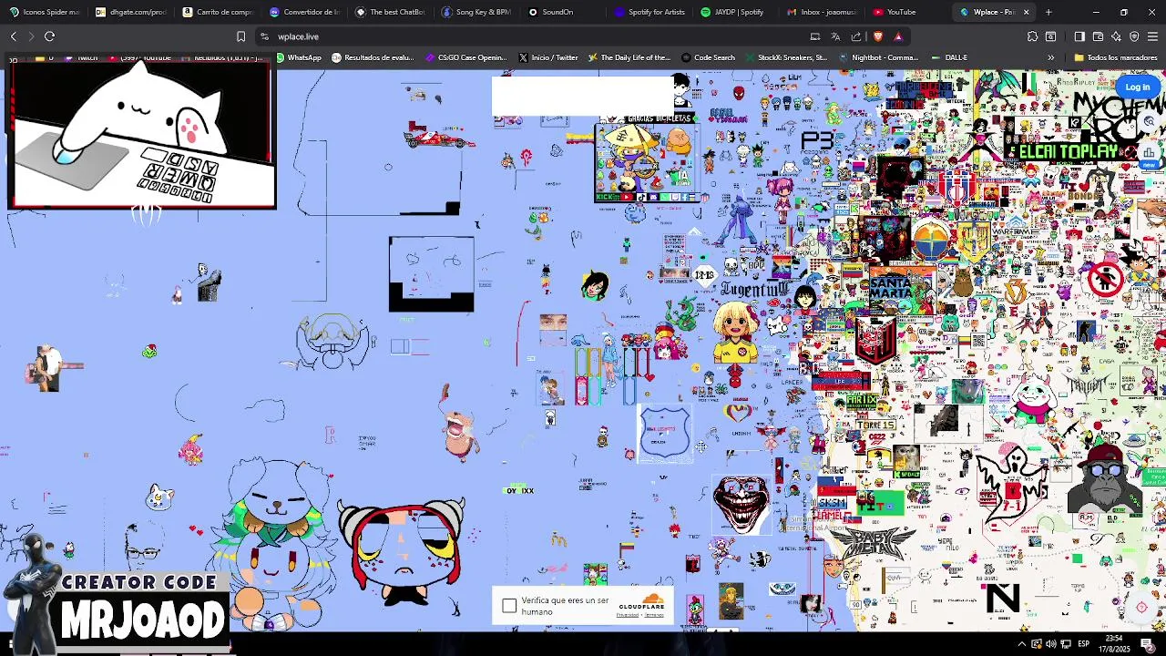Close the Wplace tab
Image resolution: width=1166 pixels, height=656 pixels.
pos(1026,12)
